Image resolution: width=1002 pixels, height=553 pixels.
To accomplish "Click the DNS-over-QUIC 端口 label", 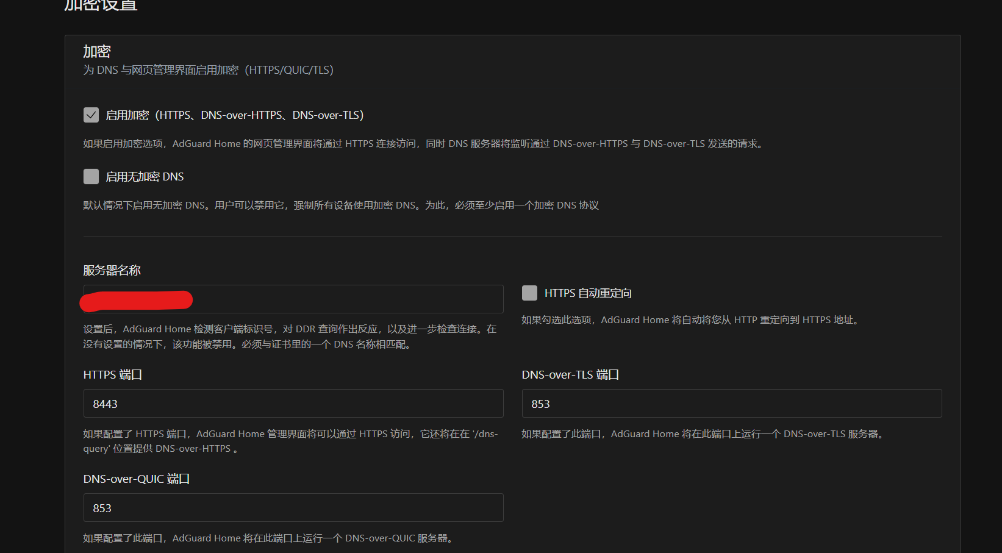I will click(137, 479).
